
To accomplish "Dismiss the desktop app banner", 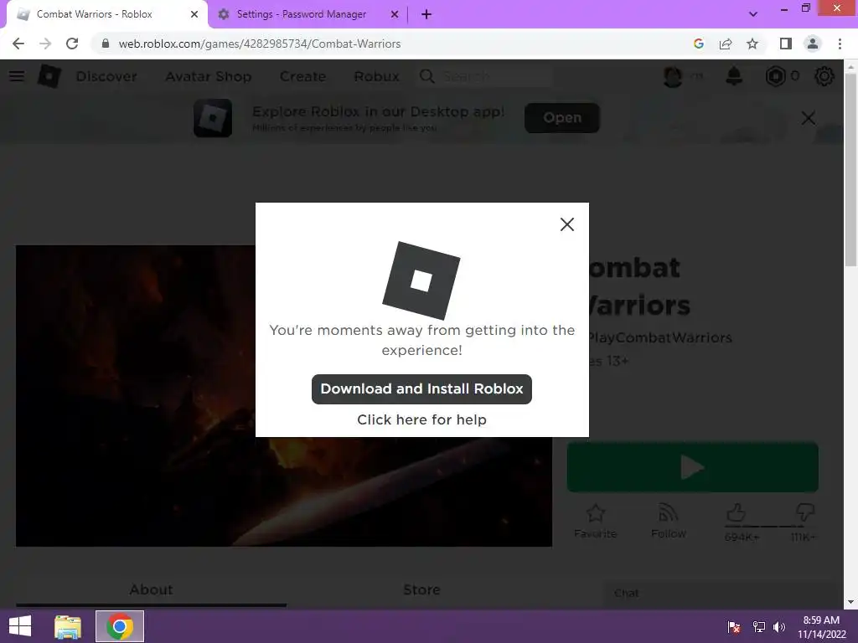I will point(809,117).
